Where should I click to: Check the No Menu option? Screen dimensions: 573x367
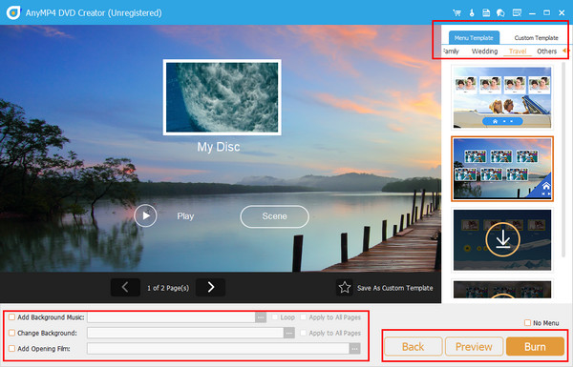[x=527, y=323]
